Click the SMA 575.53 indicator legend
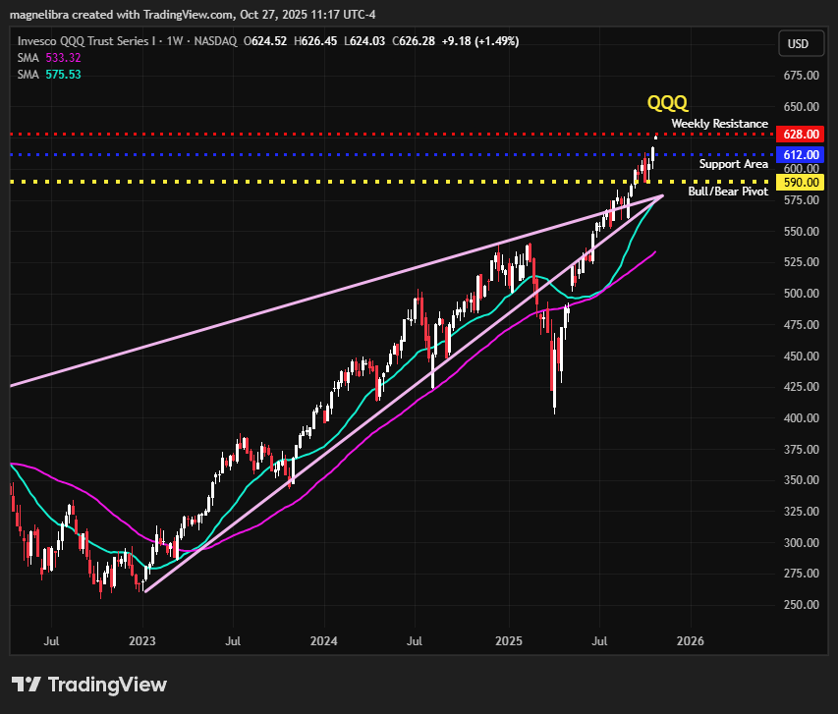The height and width of the screenshot is (714, 838). click(49, 75)
